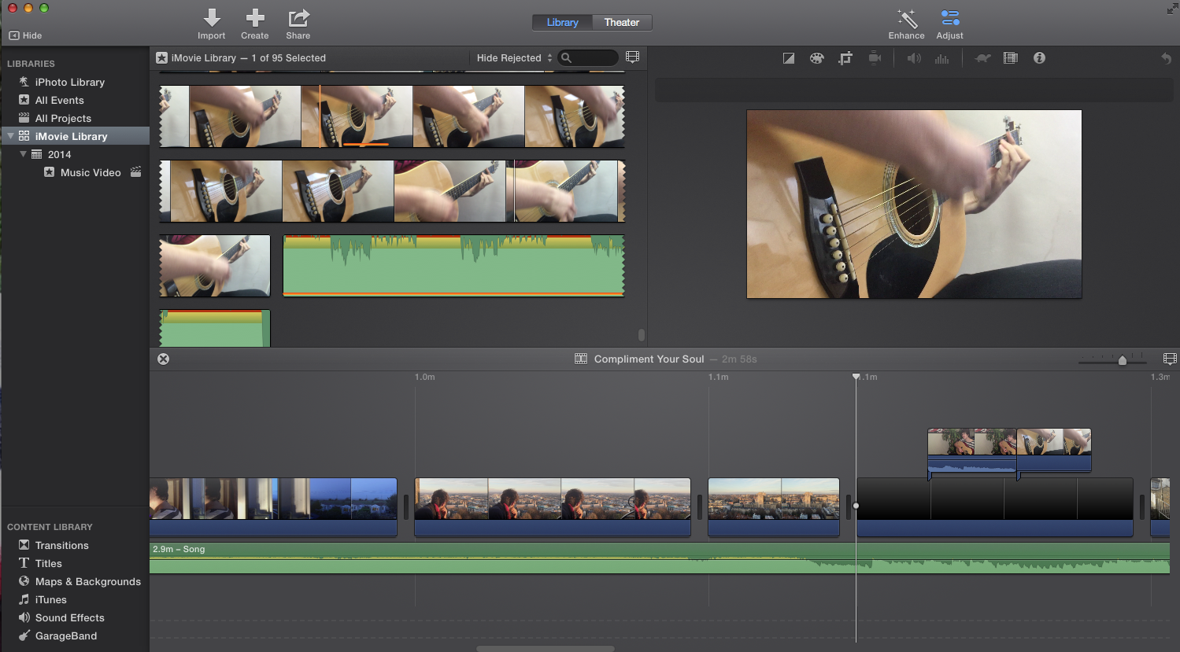
Task: Select first timeline clip with window scene
Action: click(x=273, y=507)
